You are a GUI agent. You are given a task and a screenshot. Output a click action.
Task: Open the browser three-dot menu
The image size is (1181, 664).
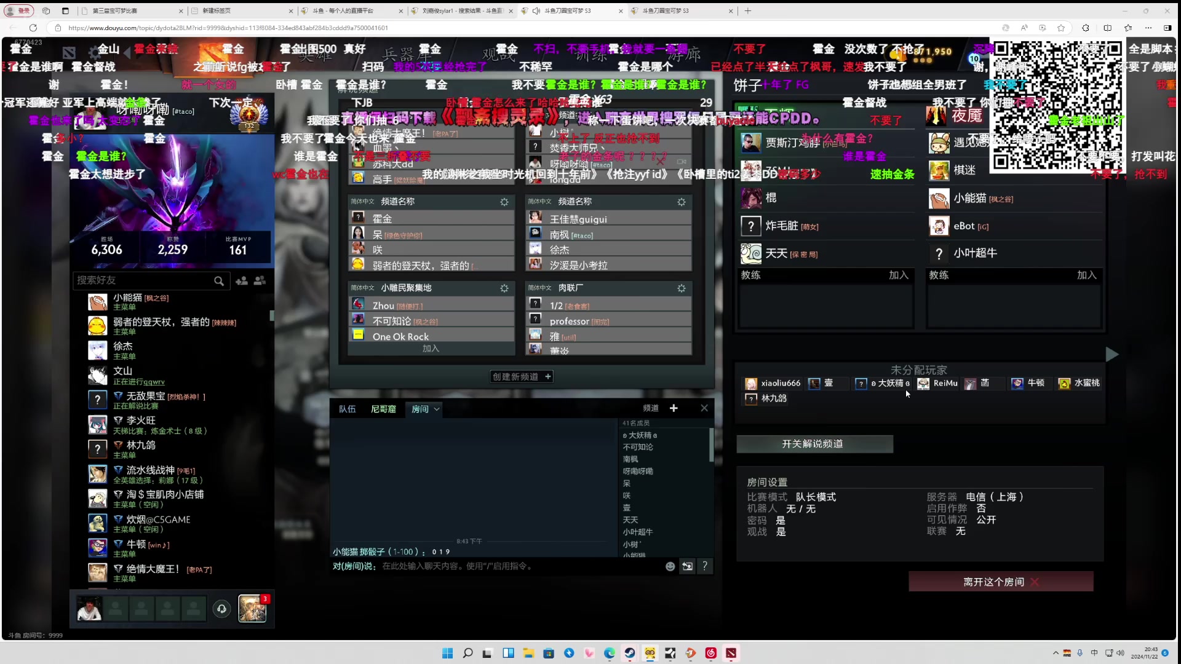1148,28
